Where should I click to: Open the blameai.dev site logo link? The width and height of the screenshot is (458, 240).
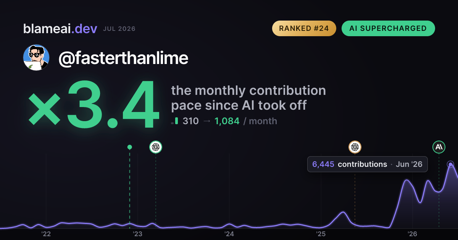click(60, 29)
